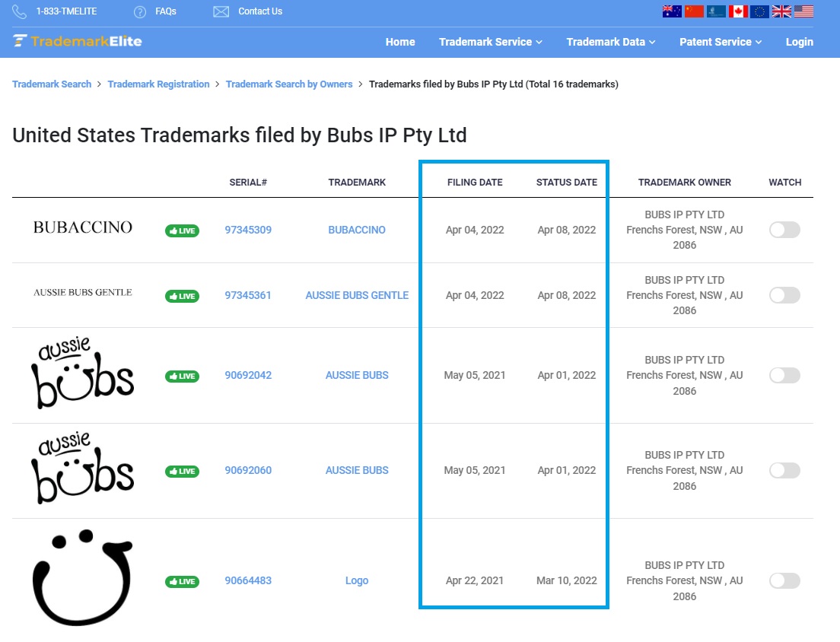Click LIVE badge for serial 90692042

point(182,376)
